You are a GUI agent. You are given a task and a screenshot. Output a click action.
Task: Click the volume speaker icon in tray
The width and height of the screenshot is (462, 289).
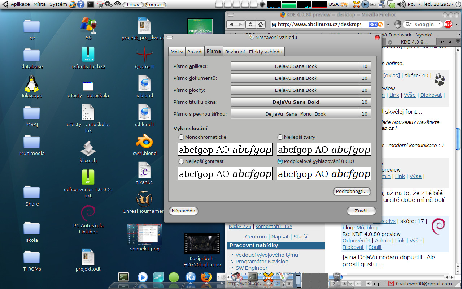tap(401, 4)
